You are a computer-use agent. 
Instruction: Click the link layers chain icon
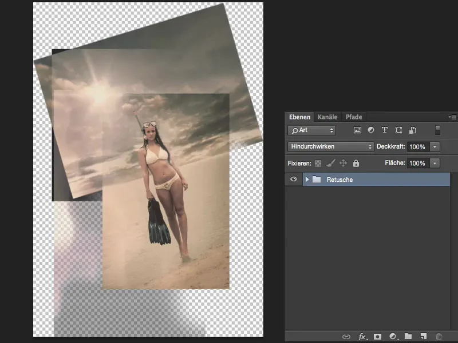point(346,337)
